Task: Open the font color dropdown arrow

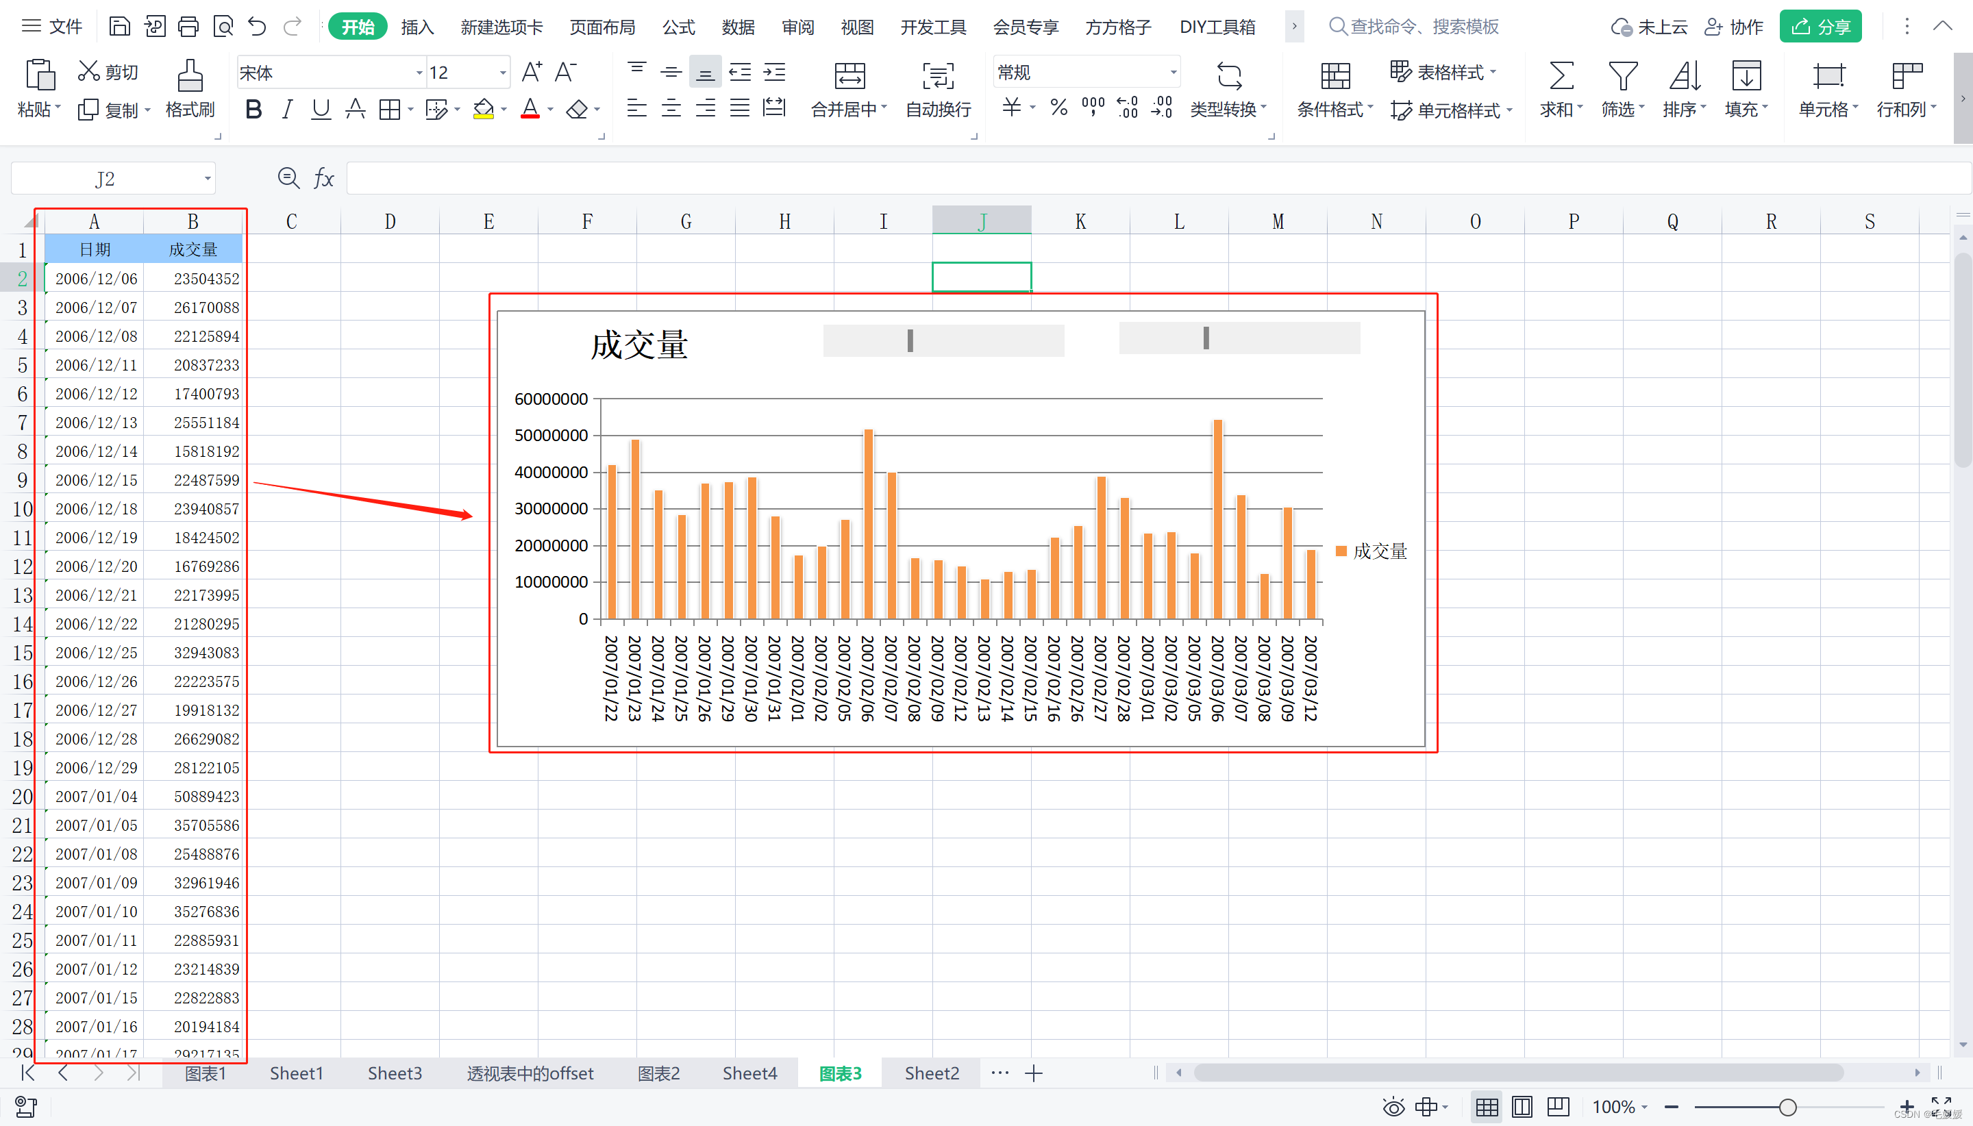Action: tap(551, 109)
